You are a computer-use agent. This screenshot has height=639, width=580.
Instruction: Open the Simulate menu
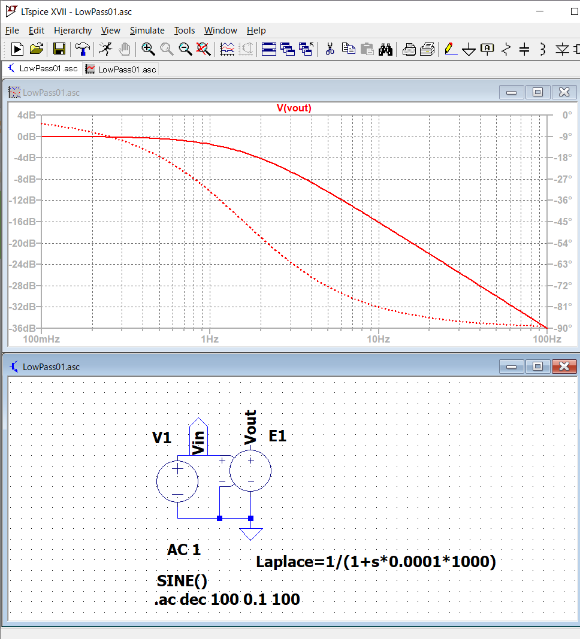click(x=147, y=31)
